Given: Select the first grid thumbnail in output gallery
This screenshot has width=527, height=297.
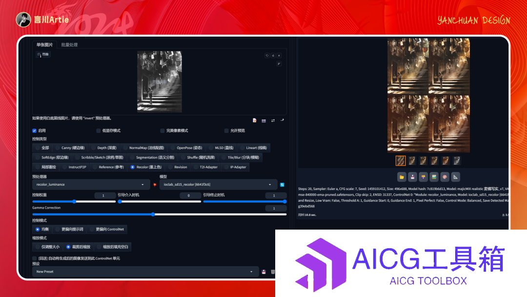Looking at the screenshot, I should pos(401,161).
